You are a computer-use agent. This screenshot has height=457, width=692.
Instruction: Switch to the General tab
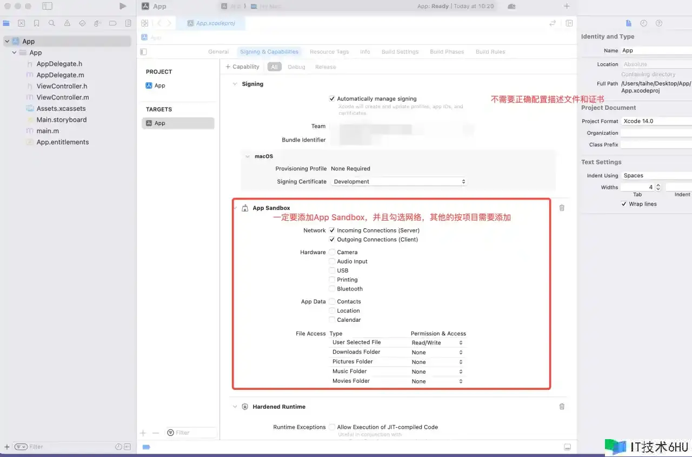pos(218,52)
